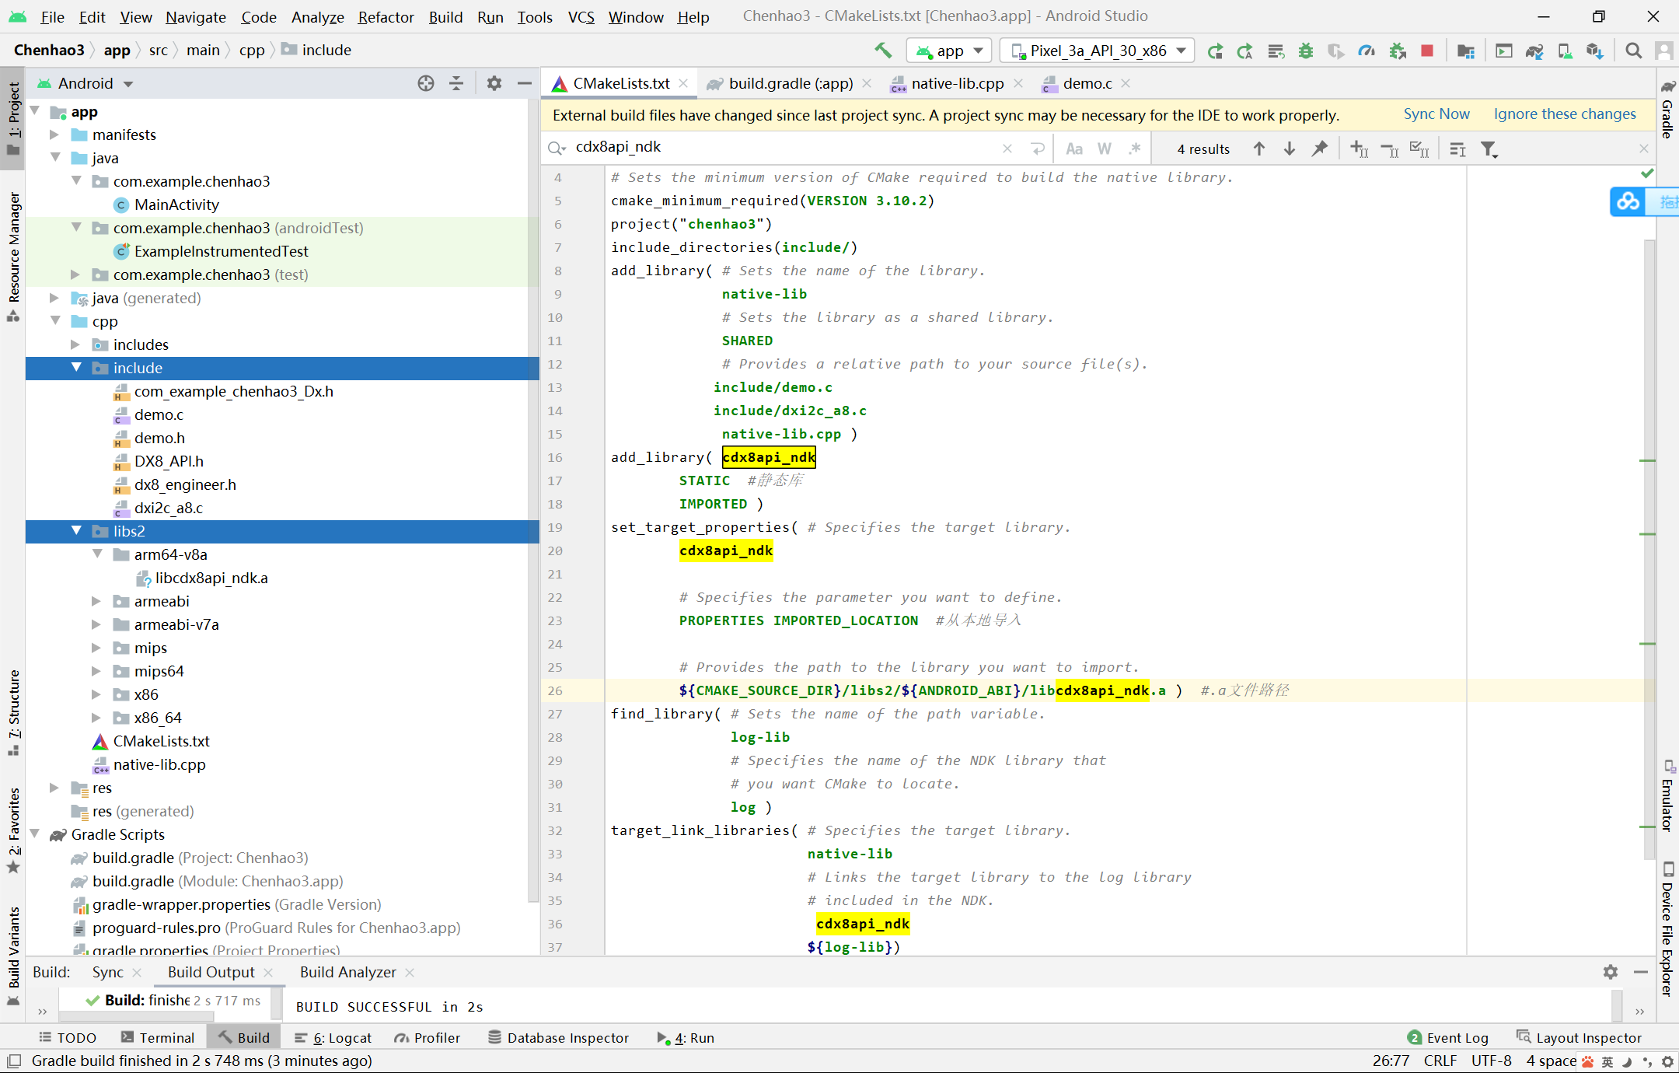Sync project with Gradle files toolbar icon

click(x=1534, y=50)
